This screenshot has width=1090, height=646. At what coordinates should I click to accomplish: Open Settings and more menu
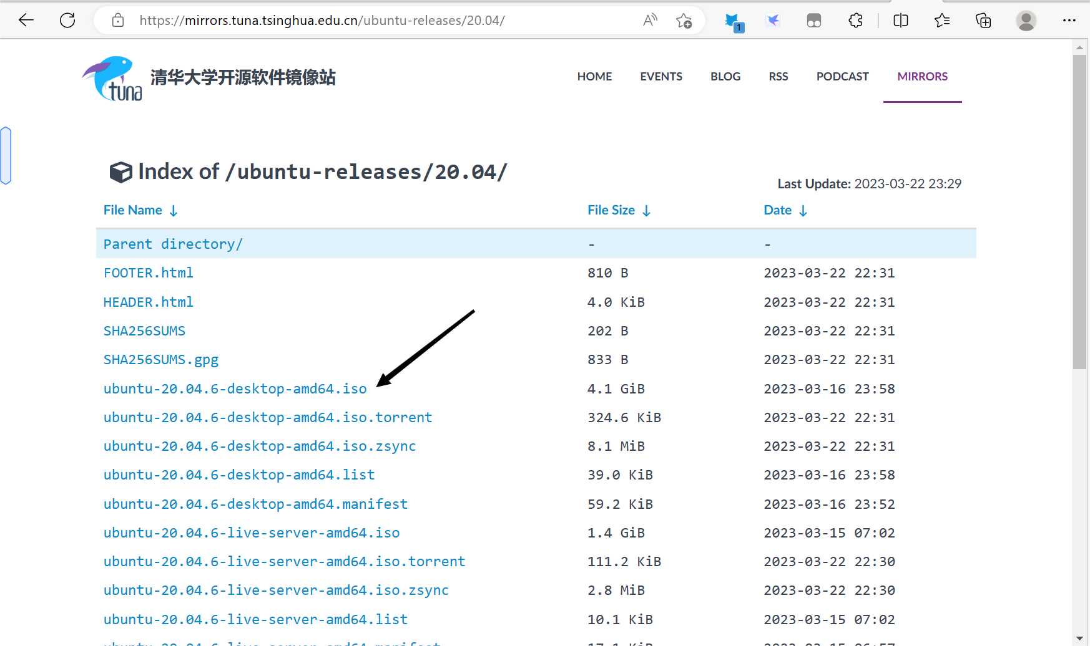(x=1069, y=21)
